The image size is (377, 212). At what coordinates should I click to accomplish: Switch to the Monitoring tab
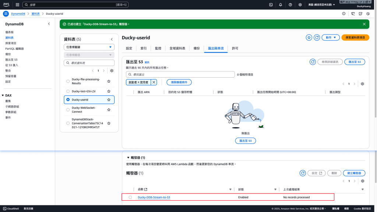pyautogui.click(x=158, y=48)
